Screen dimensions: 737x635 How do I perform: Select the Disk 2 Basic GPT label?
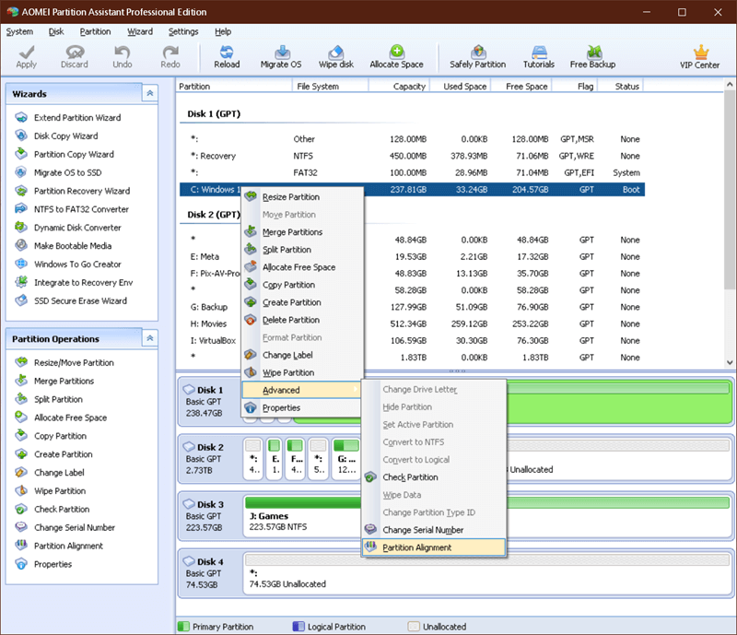210,459
